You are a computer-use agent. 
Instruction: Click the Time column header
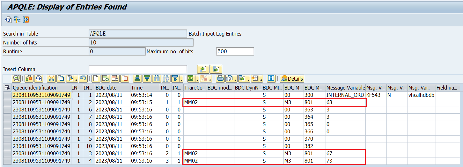(145, 88)
